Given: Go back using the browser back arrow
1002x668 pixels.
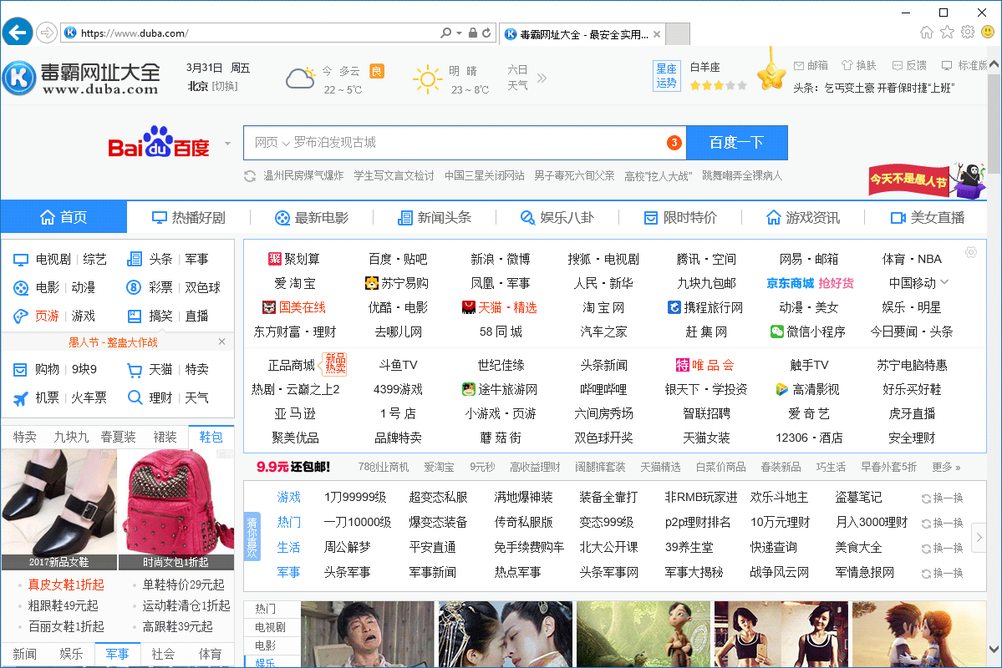Looking at the screenshot, I should pyautogui.click(x=18, y=32).
